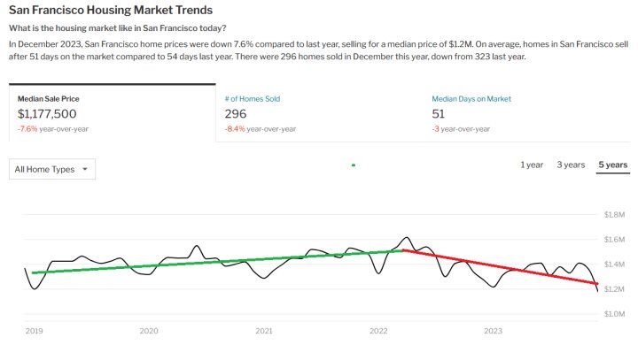The image size is (638, 345).
Task: Click the small green dot above the chart
Action: [354, 165]
